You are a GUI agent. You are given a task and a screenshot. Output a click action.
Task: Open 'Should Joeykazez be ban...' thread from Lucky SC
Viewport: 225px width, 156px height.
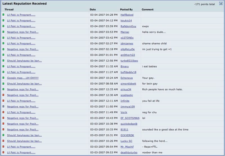[24, 141]
